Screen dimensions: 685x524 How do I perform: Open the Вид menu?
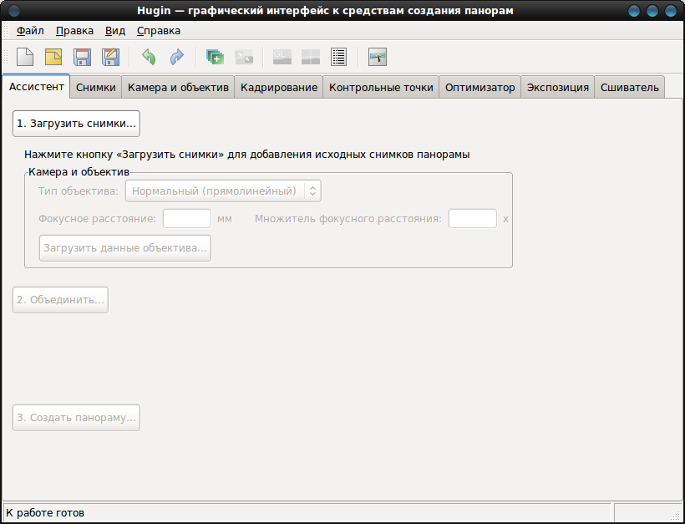[115, 31]
